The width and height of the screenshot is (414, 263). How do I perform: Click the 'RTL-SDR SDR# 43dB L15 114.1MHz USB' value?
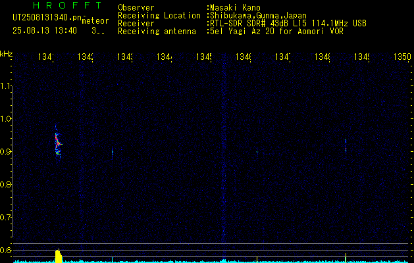288,24
